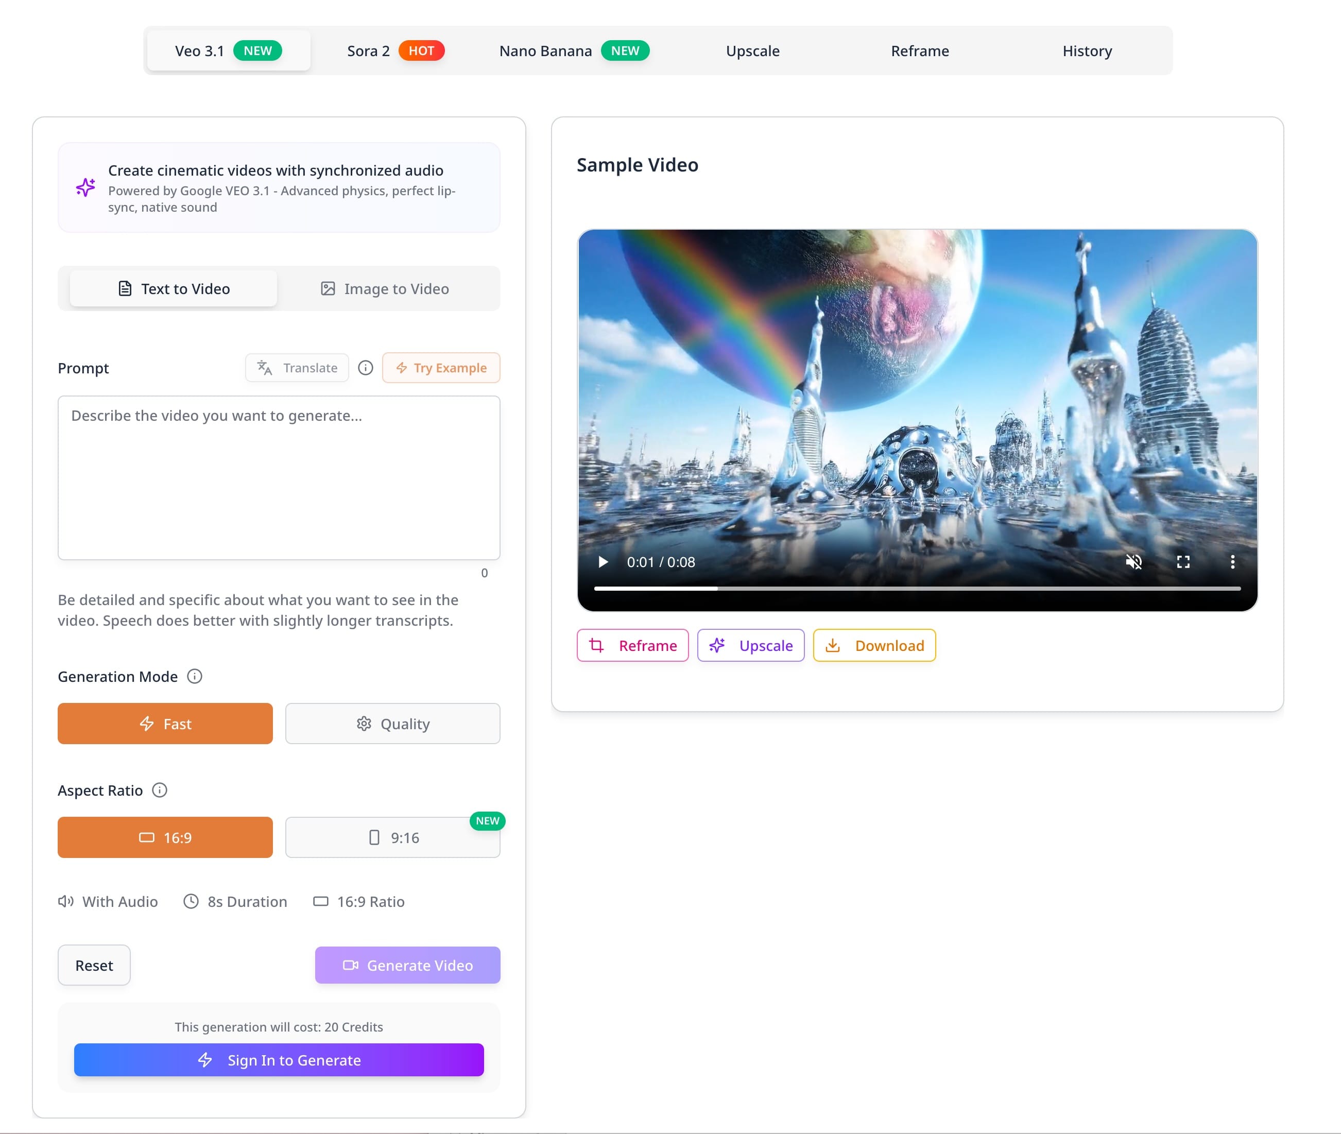Click the Upscale sparkle icon
The width and height of the screenshot is (1341, 1134).
pyautogui.click(x=717, y=645)
